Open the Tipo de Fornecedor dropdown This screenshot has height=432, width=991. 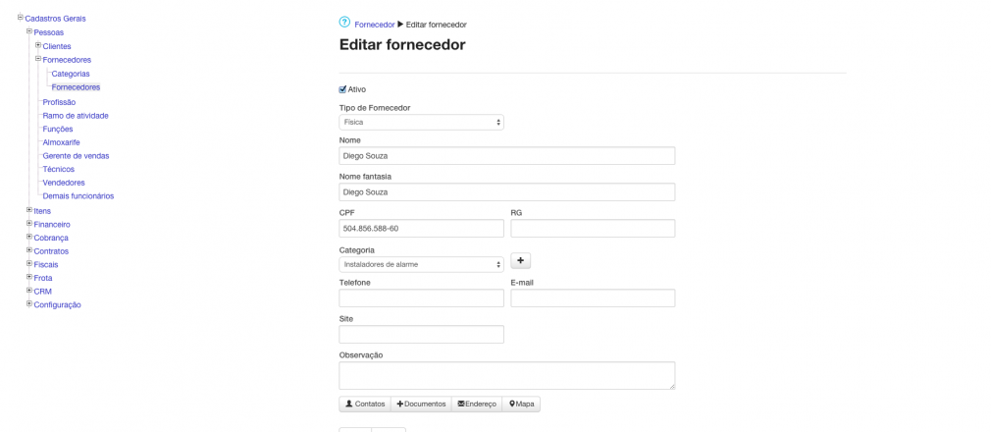422,122
